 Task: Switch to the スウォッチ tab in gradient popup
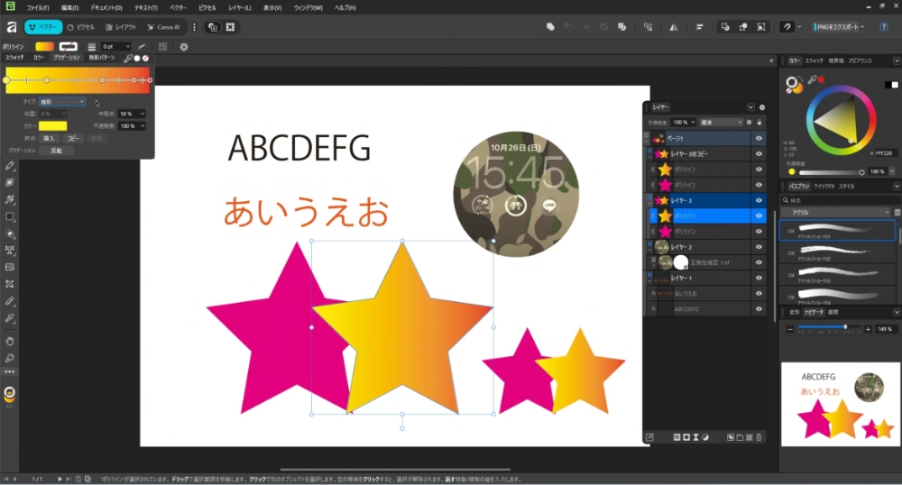(x=14, y=58)
